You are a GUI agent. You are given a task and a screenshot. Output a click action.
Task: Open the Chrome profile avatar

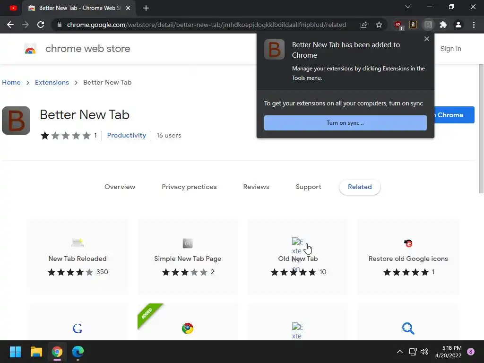[x=458, y=25]
